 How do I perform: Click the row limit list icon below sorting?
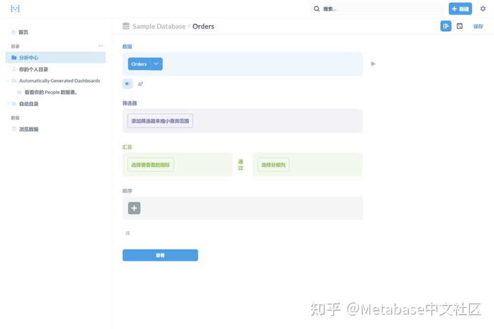coord(127,233)
